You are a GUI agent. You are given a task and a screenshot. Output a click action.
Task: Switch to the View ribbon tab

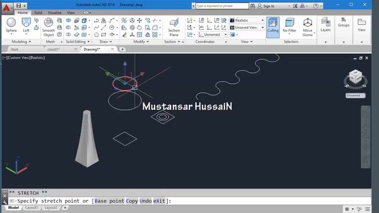tap(71, 12)
